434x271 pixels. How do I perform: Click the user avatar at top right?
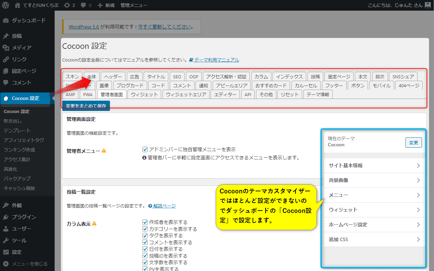pyautogui.click(x=427, y=5)
